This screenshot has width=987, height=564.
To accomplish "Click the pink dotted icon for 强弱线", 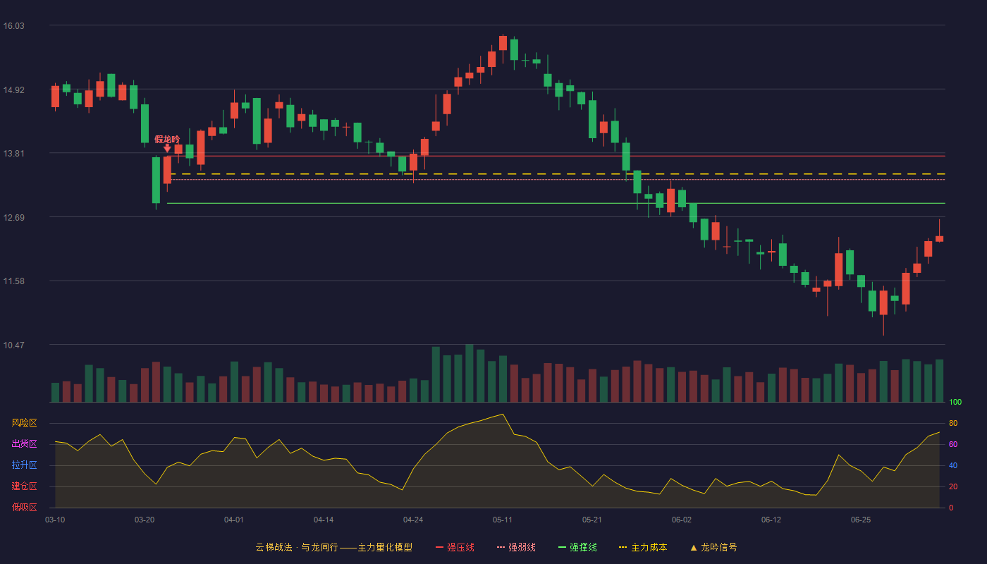I will [x=501, y=548].
